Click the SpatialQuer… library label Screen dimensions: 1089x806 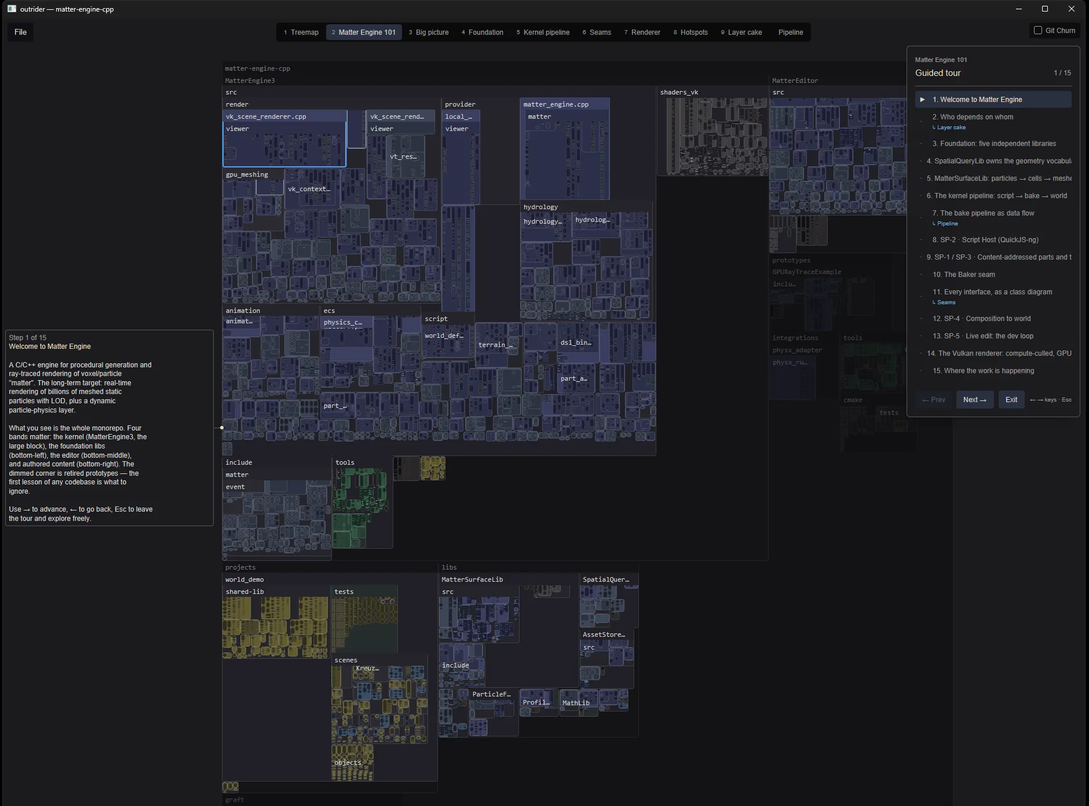click(606, 579)
